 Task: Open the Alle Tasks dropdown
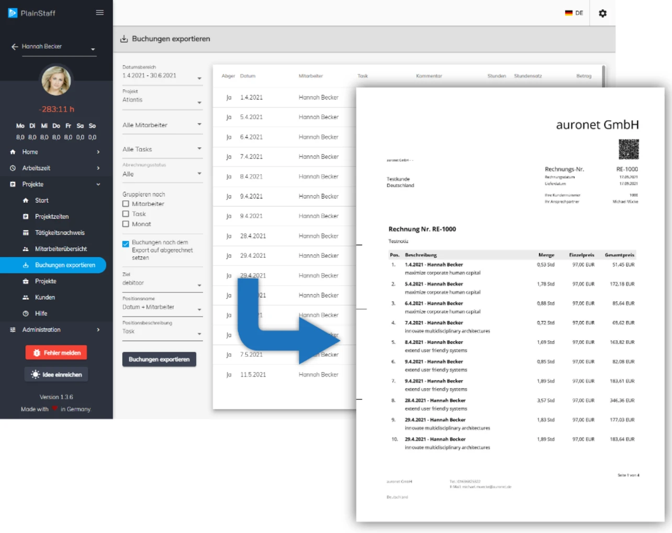pyautogui.click(x=162, y=149)
